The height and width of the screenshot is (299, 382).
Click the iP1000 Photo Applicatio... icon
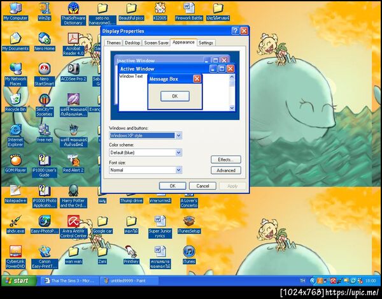[x=45, y=196]
